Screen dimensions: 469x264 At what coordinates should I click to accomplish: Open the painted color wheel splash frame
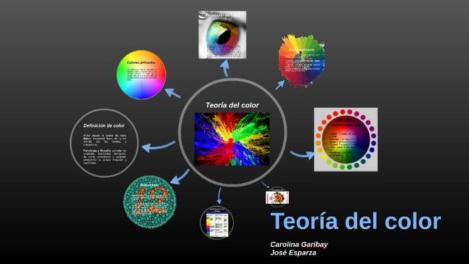[x=301, y=61]
